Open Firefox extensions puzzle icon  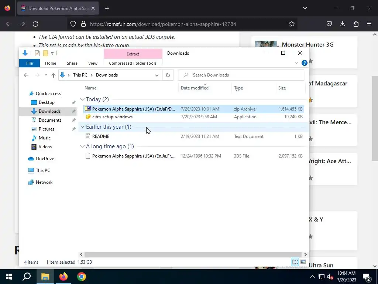[x=356, y=24]
